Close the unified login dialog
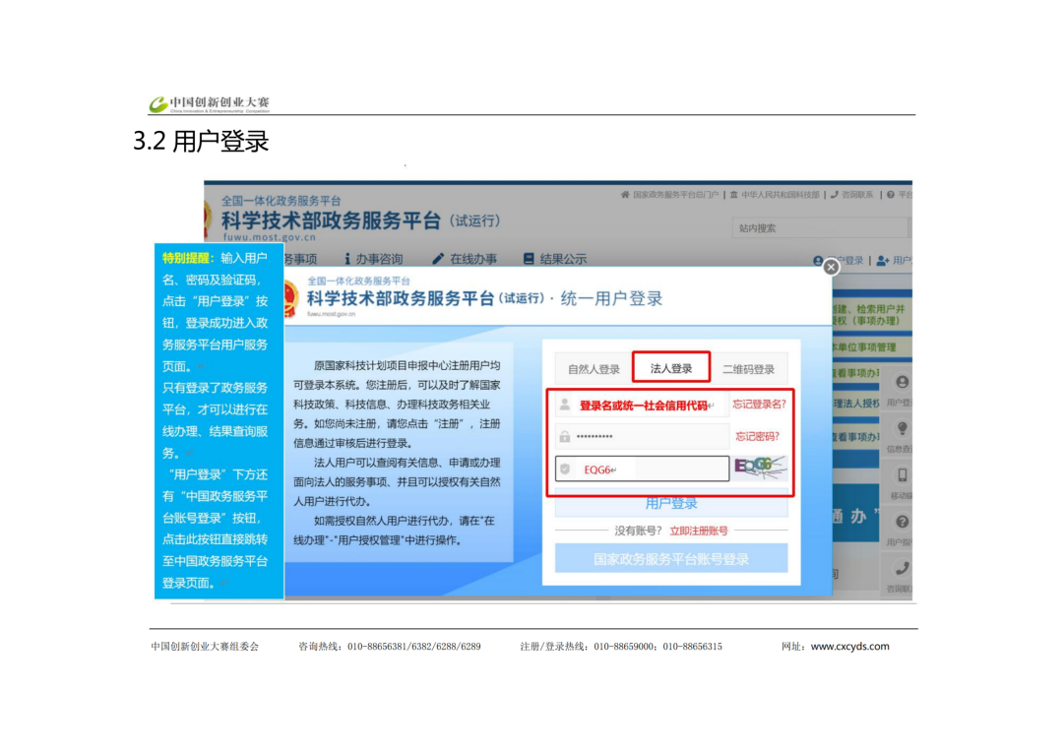The height and width of the screenshot is (752, 1063). click(x=831, y=267)
